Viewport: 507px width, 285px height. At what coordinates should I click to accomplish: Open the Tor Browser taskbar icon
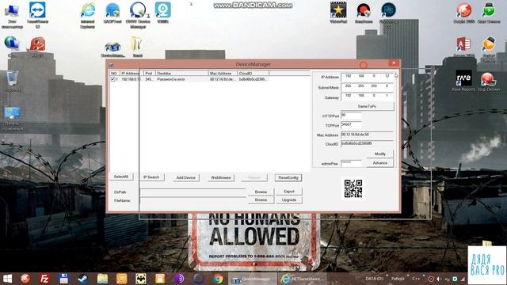point(180,279)
